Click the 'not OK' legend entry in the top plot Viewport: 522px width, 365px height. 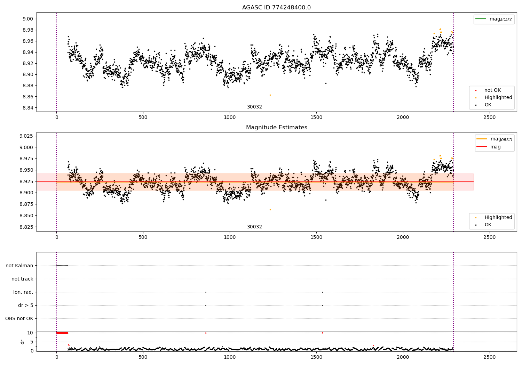click(492, 90)
